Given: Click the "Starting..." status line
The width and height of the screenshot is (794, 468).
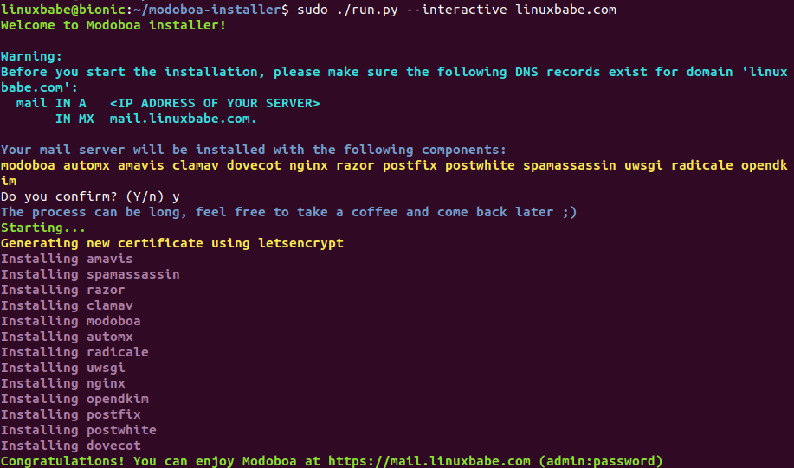Looking at the screenshot, I should coord(43,228).
